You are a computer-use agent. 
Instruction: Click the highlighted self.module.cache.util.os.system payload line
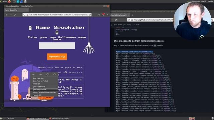(x=134, y=52)
